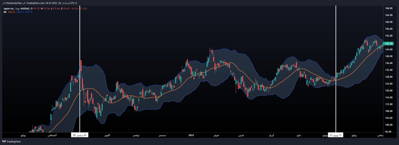Click the 132.00 price axis label
399x145 pixels.
tap(389, 70)
